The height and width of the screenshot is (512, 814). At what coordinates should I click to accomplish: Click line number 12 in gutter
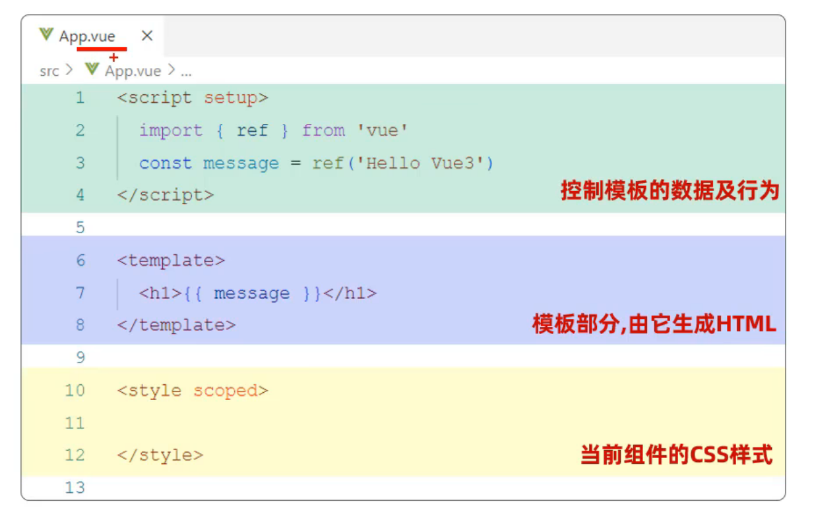(75, 455)
